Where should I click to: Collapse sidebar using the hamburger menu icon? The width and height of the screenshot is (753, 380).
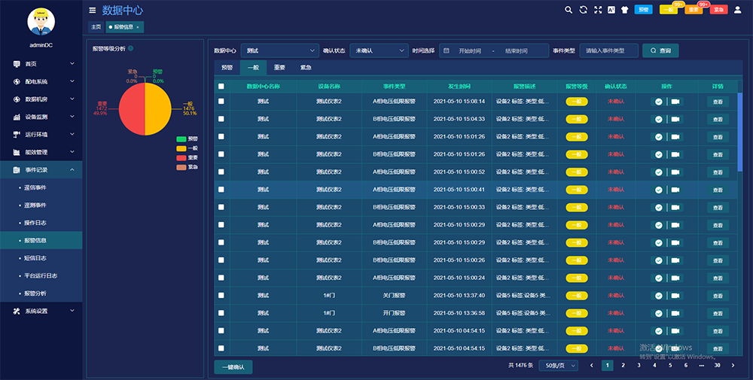pyautogui.click(x=93, y=11)
